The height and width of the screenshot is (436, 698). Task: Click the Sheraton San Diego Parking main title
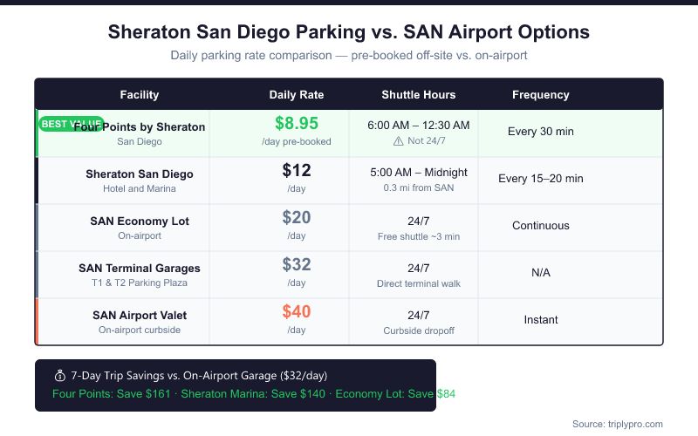349,32
